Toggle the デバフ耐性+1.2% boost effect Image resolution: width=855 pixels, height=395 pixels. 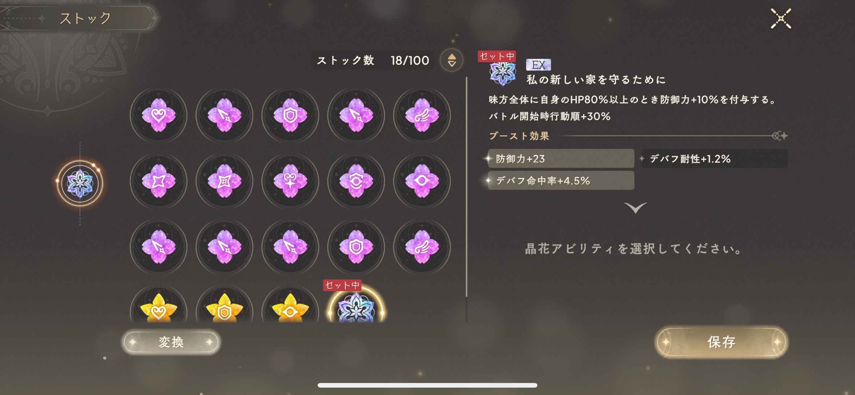(x=714, y=158)
